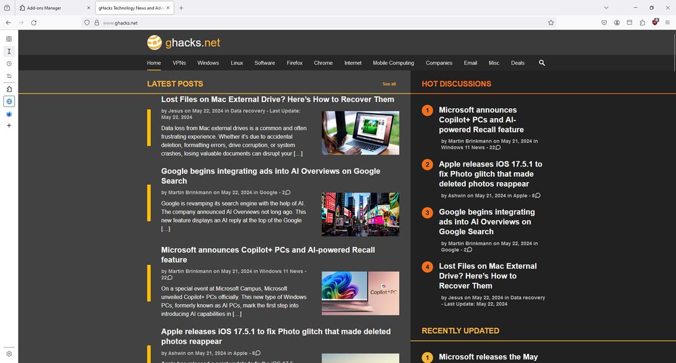Click the ghacks.net logo
The image size is (676, 363).
184,43
